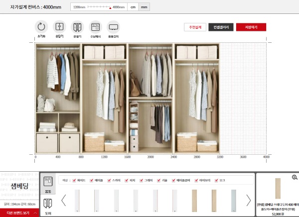Viewport: 299px width, 217px height.
Task: Click the red 저장하기 save button
Action: 251,27
